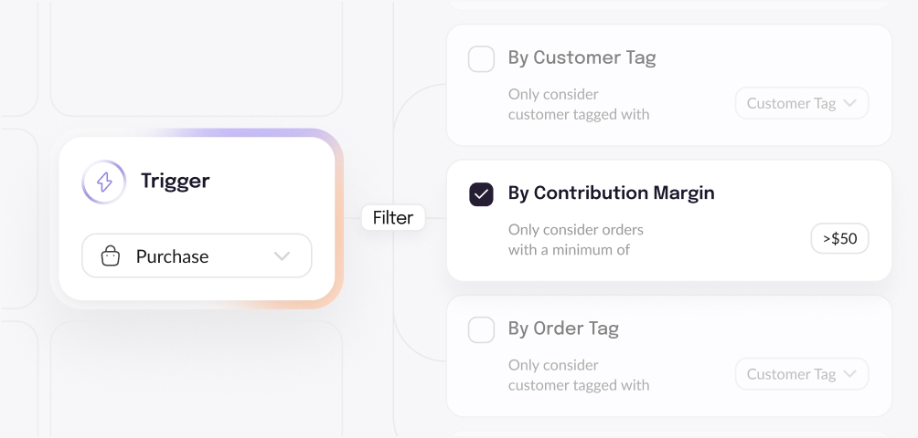918x438 pixels.
Task: Click the Filter node label
Action: (393, 218)
